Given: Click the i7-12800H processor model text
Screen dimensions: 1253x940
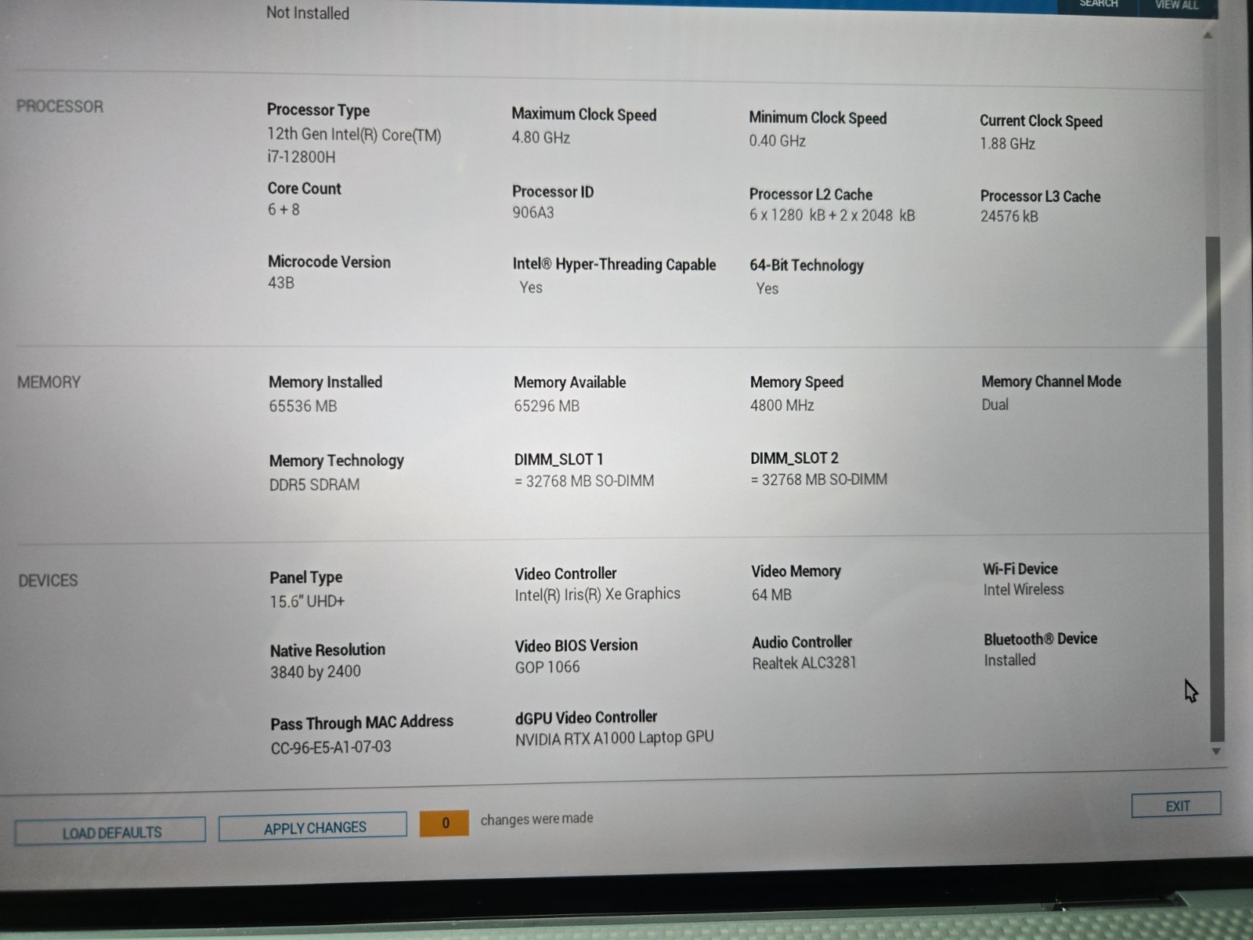Looking at the screenshot, I should pos(302,157).
